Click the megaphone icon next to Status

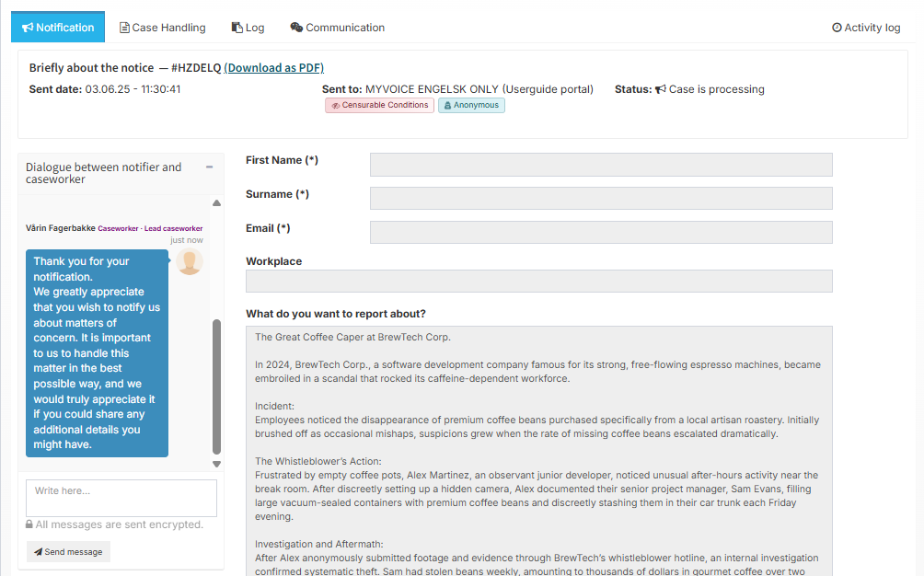[x=660, y=89]
